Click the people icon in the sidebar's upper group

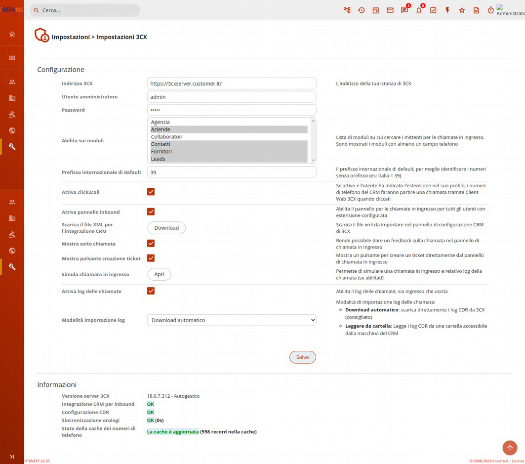12,82
